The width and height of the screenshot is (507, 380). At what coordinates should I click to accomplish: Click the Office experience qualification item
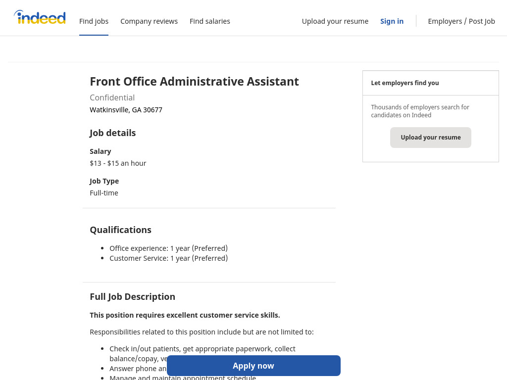pyautogui.click(x=168, y=248)
